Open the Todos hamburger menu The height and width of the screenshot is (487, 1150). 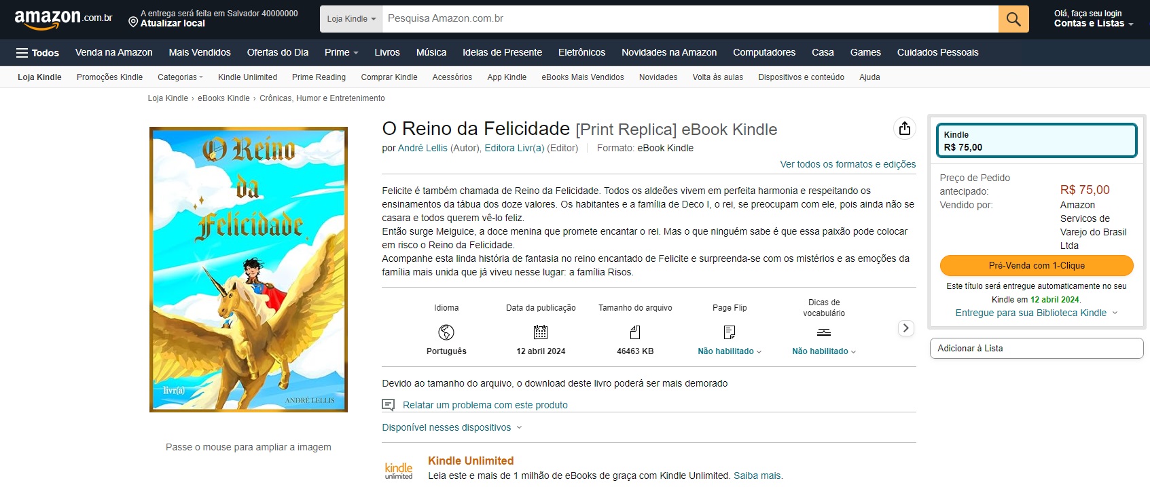pos(37,53)
